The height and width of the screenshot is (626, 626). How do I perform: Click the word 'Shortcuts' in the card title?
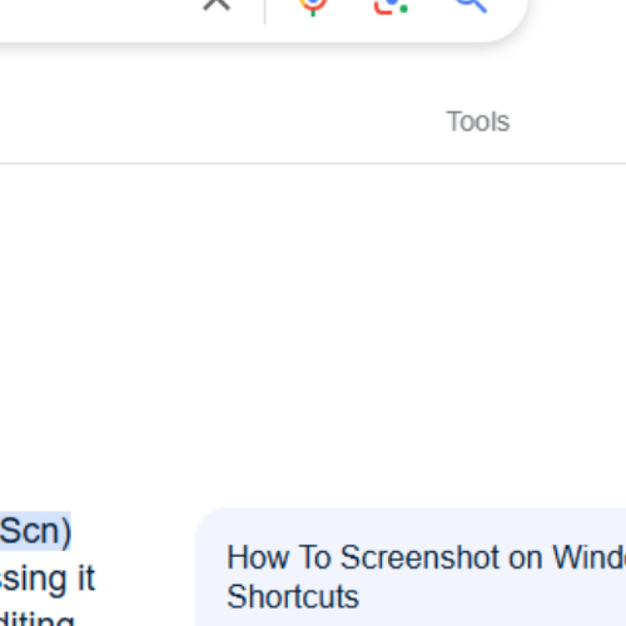293,596
